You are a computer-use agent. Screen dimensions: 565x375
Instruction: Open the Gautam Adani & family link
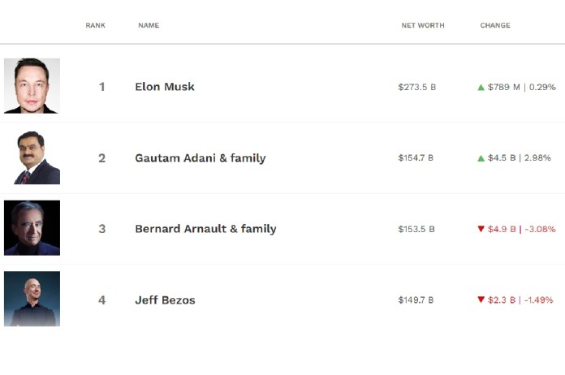coord(201,158)
